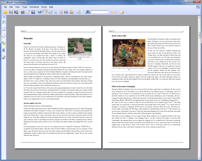Click the Open file folder icon
Viewport: 202px width, 161px height.
pos(5,12)
